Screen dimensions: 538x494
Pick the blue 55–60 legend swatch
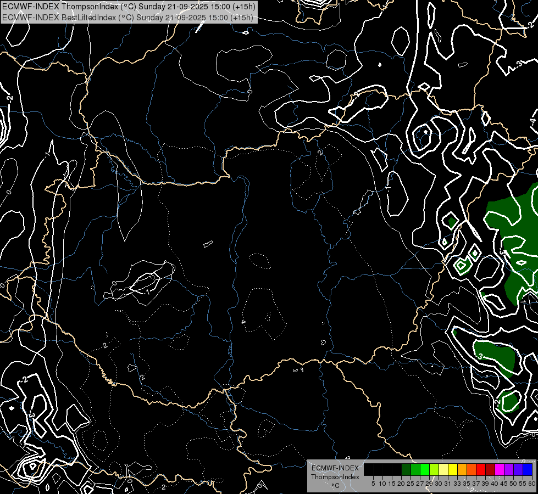point(528,469)
